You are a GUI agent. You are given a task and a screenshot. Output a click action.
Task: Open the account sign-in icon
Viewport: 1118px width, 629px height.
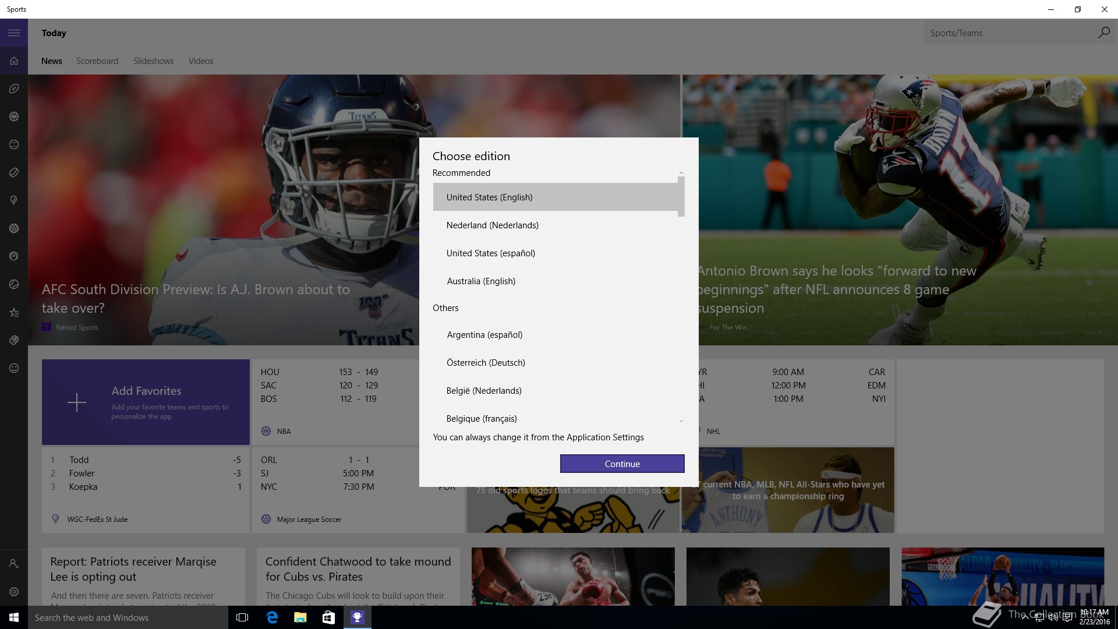[14, 564]
